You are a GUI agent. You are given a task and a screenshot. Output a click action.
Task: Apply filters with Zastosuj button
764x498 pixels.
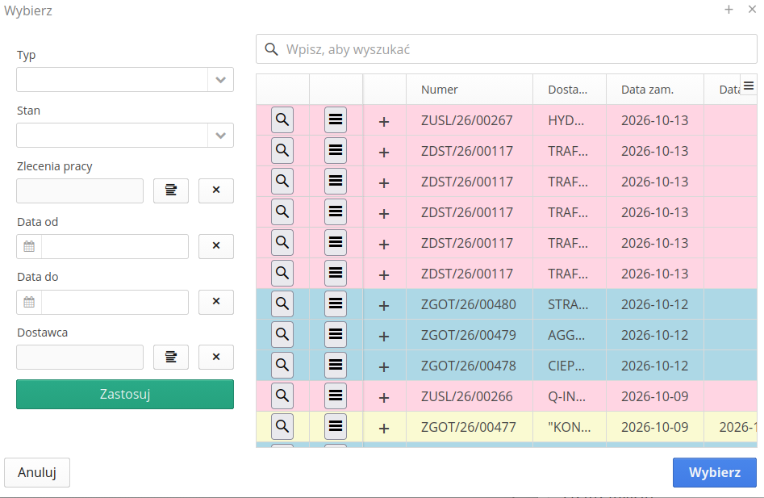(x=125, y=394)
